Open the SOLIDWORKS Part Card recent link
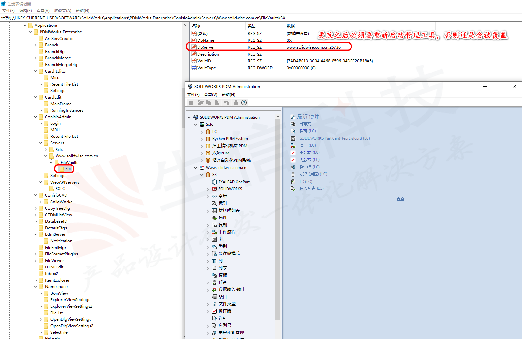This screenshot has width=522, height=339. click(335, 138)
